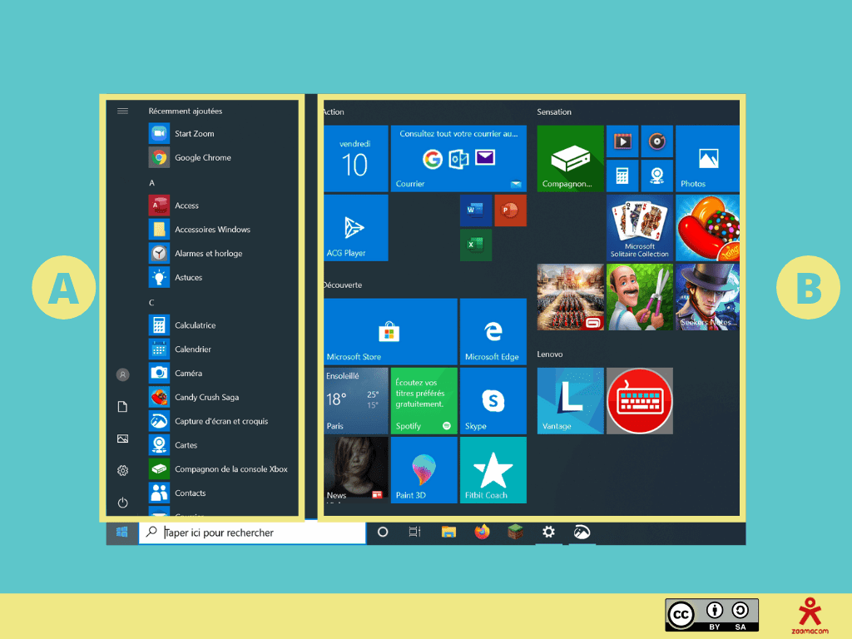The height and width of the screenshot is (639, 852).
Task: Select Calculatrice in the app list
Action: click(195, 325)
